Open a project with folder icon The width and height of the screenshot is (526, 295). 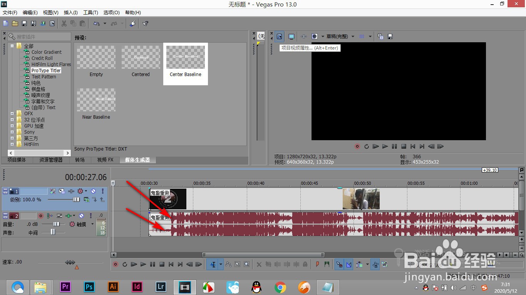pyautogui.click(x=15, y=23)
